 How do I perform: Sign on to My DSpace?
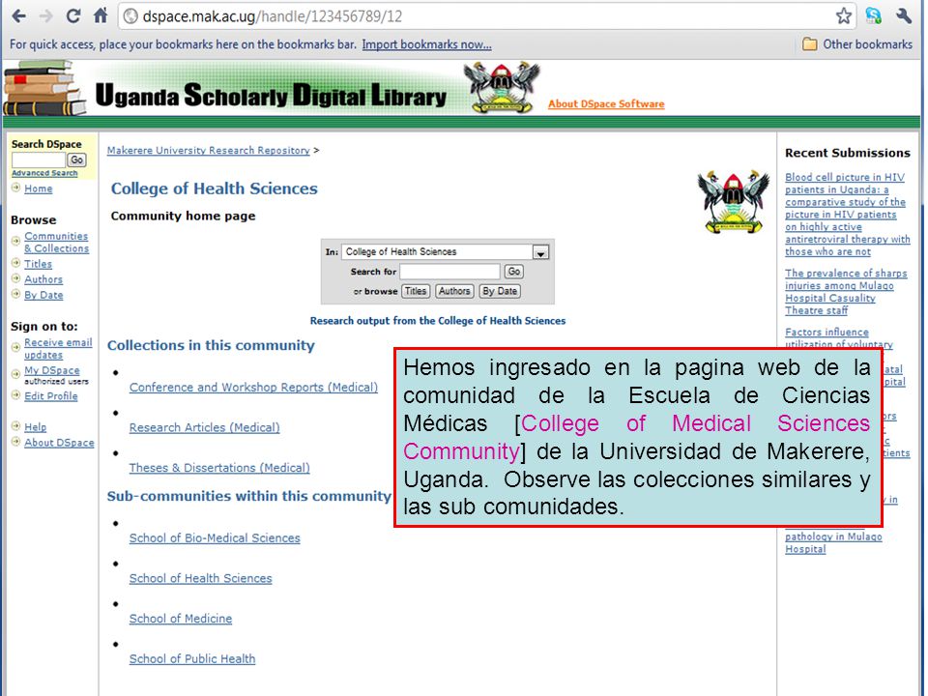[52, 370]
